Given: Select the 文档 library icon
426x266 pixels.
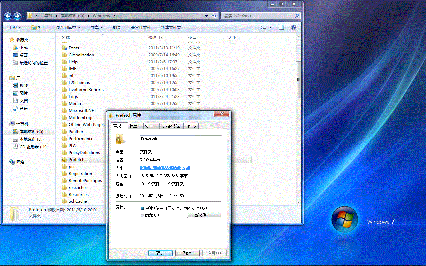Looking at the screenshot, I should tap(15, 101).
